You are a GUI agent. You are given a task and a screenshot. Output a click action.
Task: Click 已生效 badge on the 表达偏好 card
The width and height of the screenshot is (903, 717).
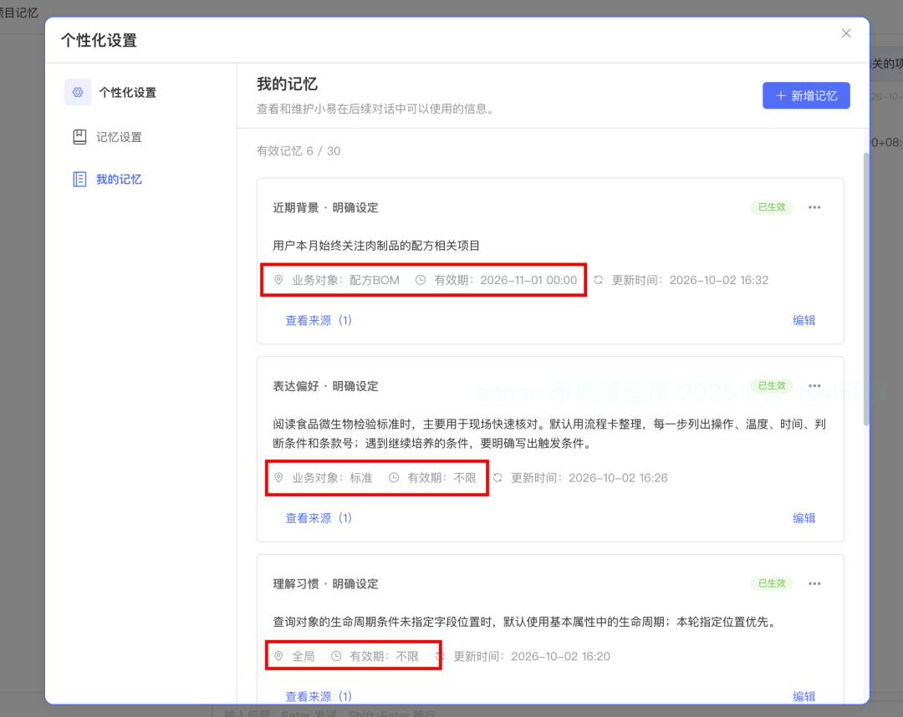tap(772, 385)
